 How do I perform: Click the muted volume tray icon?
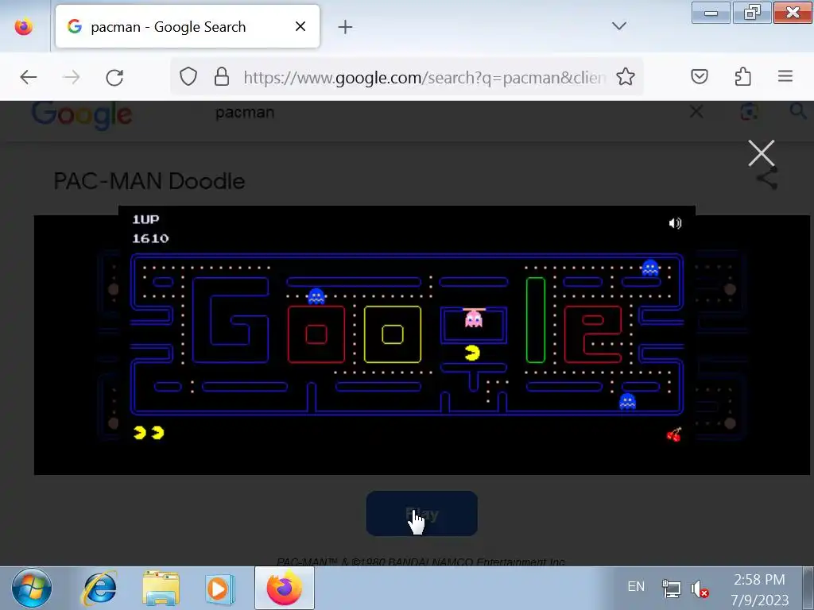tap(700, 589)
